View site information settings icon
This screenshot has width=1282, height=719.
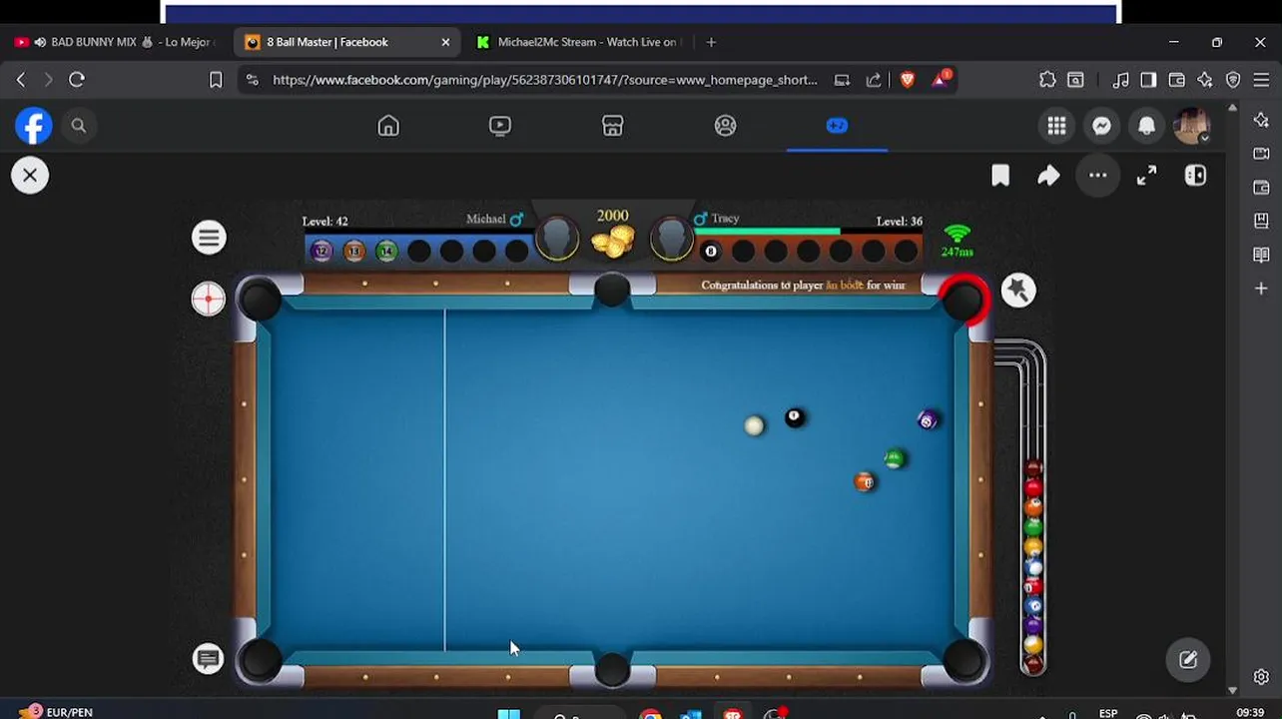(252, 80)
